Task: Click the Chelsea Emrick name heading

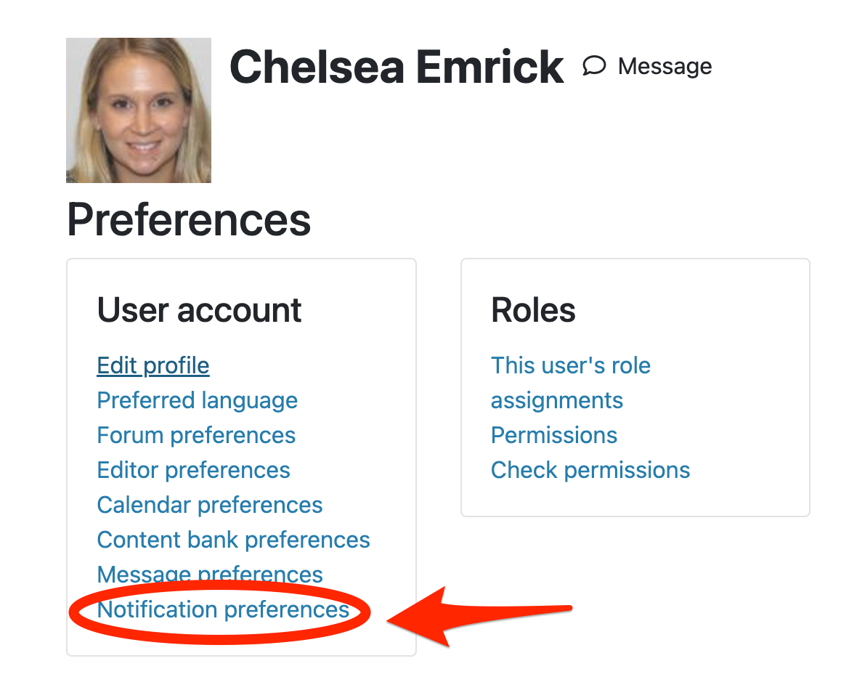Action: 397,67
